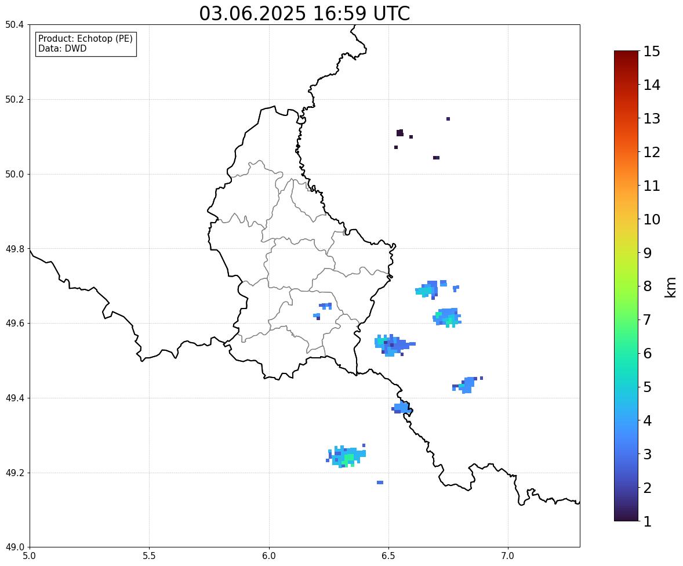Click the small blue echo near 49.17 latitude, 6.47 longitude
This screenshot has height=566, width=683.
coord(380,482)
